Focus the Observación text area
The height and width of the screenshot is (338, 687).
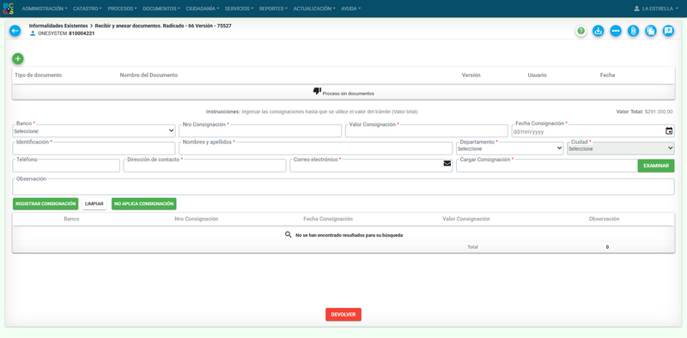[x=343, y=187]
